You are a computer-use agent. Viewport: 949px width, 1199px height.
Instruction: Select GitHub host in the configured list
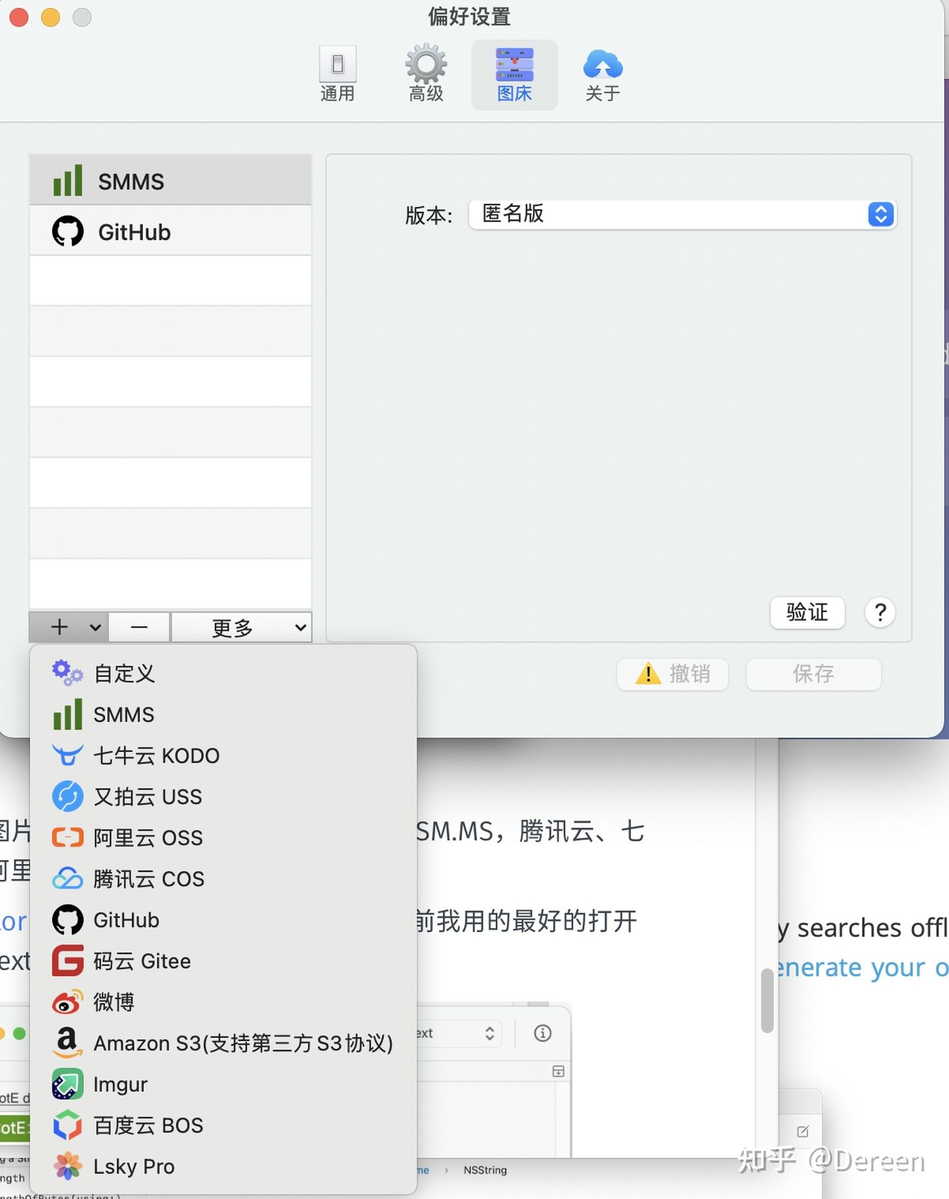point(171,231)
